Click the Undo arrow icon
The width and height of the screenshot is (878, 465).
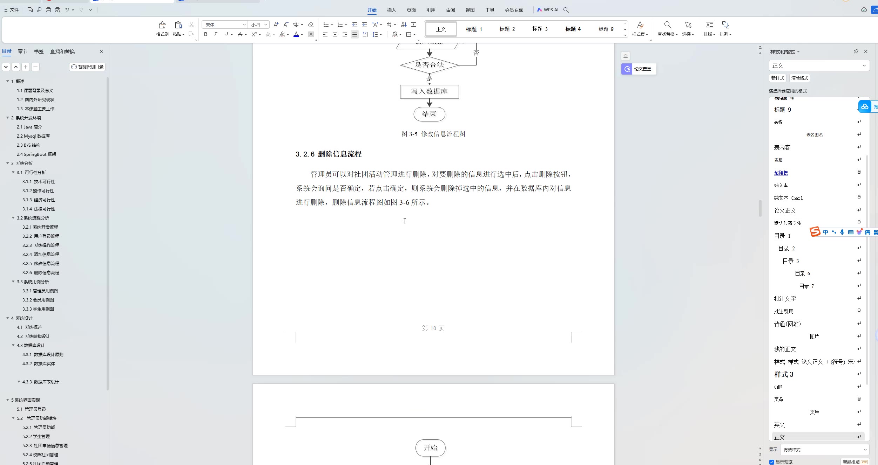(67, 10)
